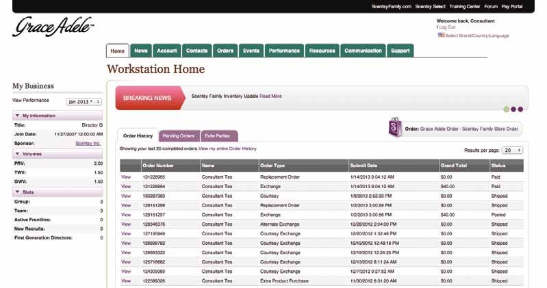Open the Results per page dropdown
This screenshot has width=547, height=288.
512,150
